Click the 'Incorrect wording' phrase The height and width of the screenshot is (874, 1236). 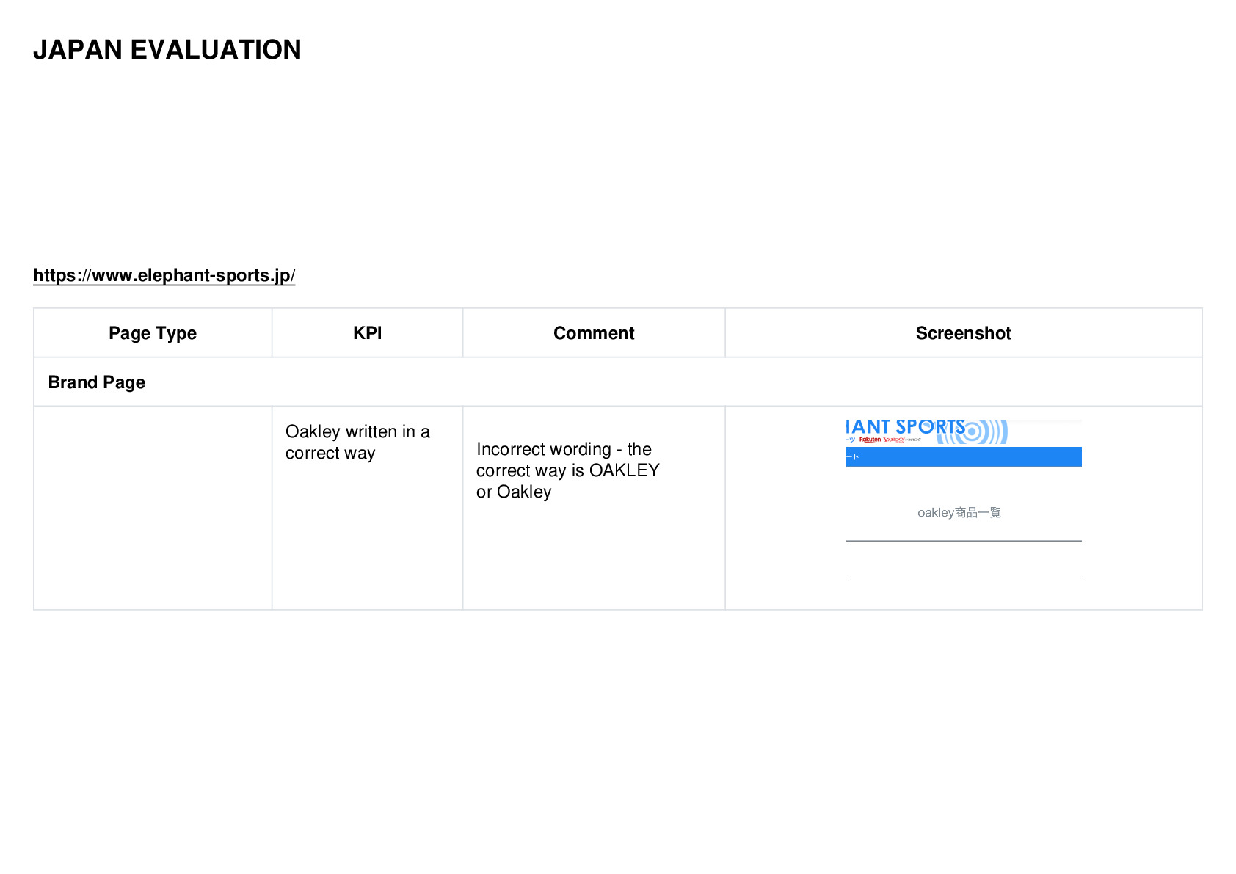pyautogui.click(x=544, y=449)
